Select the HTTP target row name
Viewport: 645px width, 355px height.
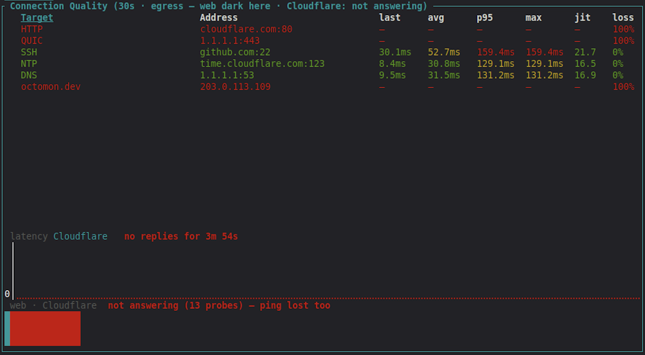coord(31,29)
